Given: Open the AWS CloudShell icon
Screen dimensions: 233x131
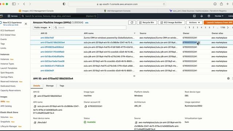Looking at the screenshot, I should coord(194,16).
